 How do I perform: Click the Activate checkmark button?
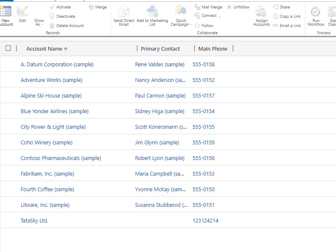tap(60, 7)
